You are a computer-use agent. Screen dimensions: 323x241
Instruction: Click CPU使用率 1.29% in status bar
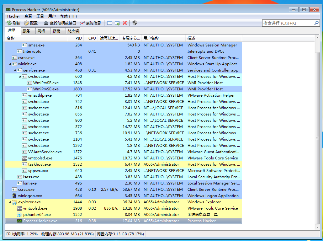[x=22, y=234]
